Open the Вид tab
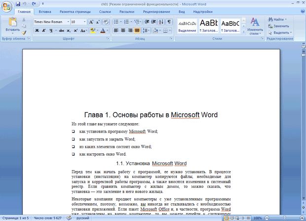The height and width of the screenshot is (221, 306). [x=182, y=12]
